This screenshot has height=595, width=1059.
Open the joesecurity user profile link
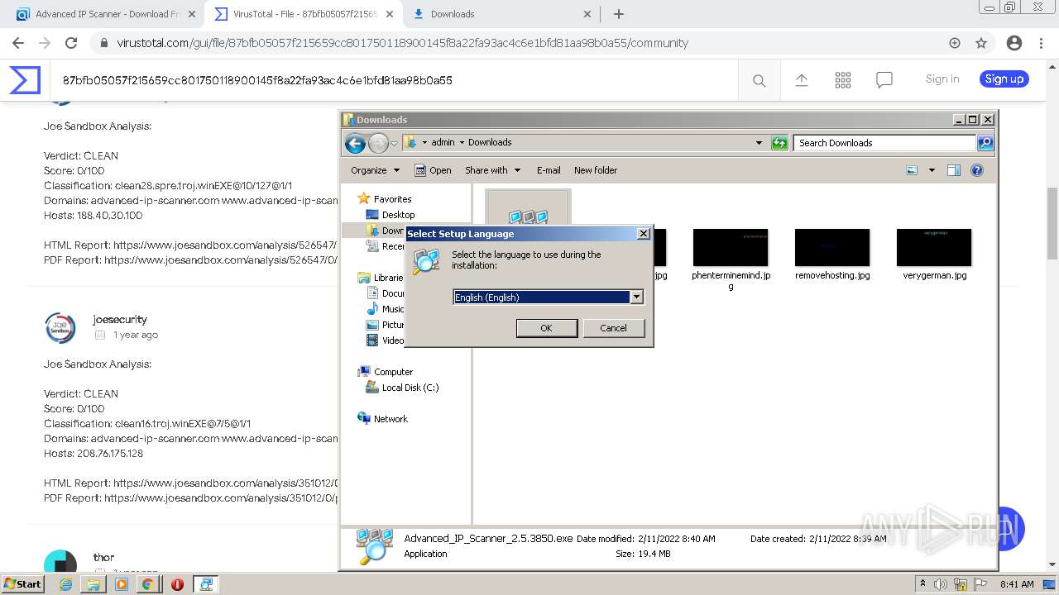pyautogui.click(x=120, y=319)
